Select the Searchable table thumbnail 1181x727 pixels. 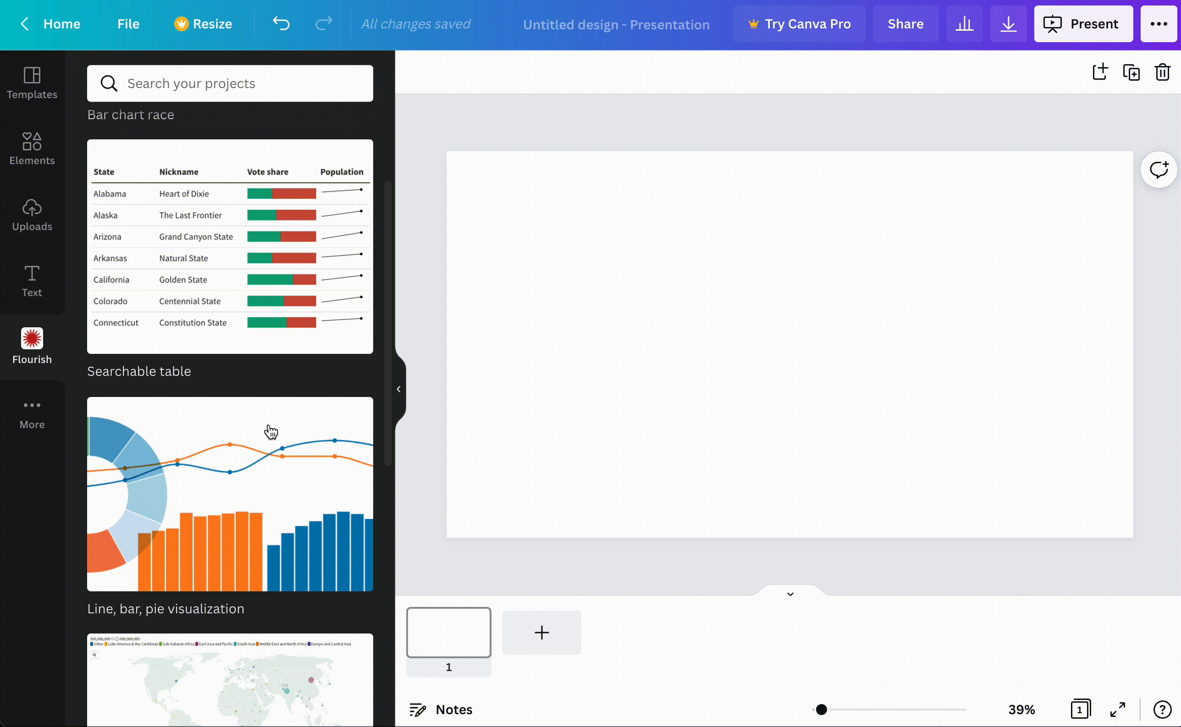(x=230, y=247)
